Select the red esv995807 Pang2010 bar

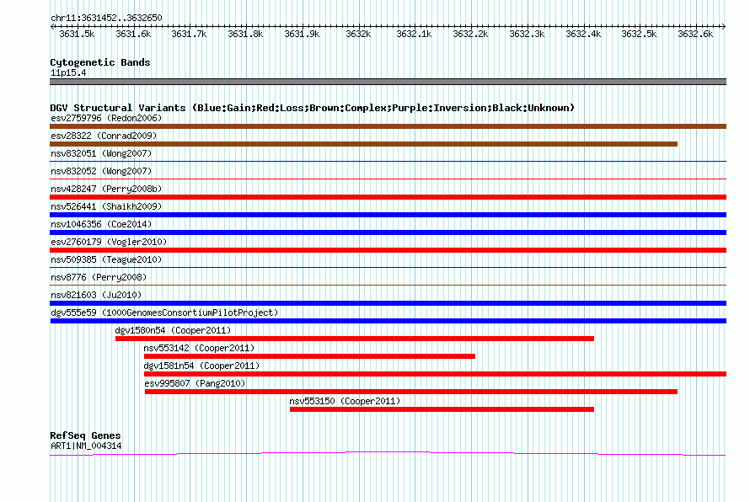tap(411, 392)
